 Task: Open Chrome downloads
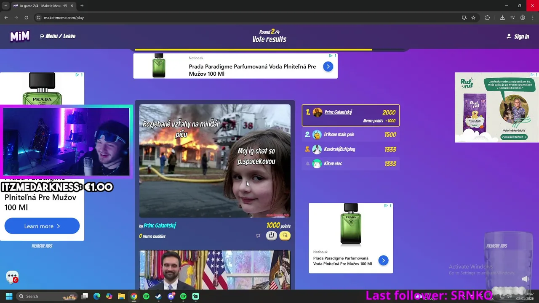pos(502,18)
